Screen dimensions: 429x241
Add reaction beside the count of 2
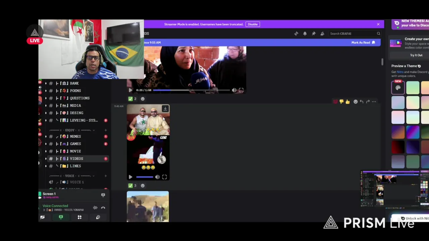coord(142,99)
